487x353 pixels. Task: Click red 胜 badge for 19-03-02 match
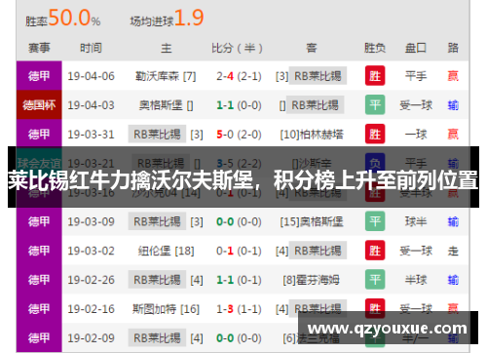[375, 251]
